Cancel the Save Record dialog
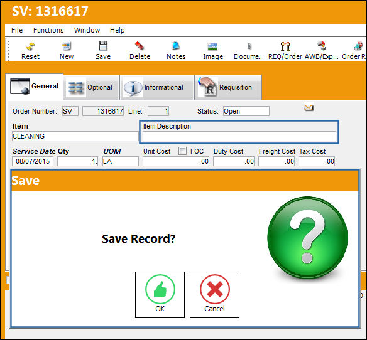The width and height of the screenshot is (367, 340). (x=214, y=295)
